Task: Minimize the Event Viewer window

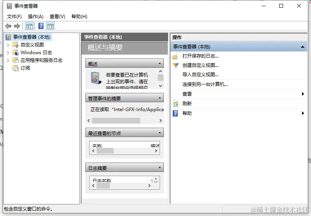Action: point(264,6)
